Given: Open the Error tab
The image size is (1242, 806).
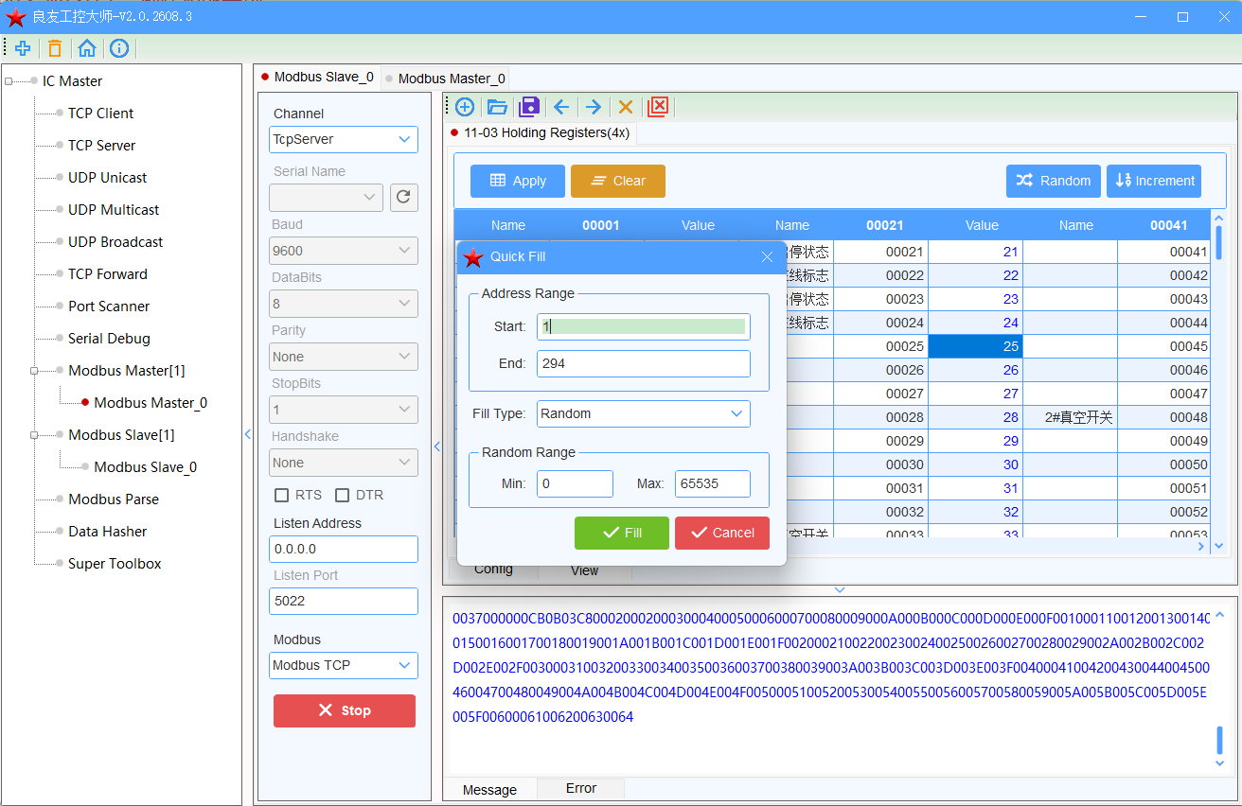Looking at the screenshot, I should [581, 788].
